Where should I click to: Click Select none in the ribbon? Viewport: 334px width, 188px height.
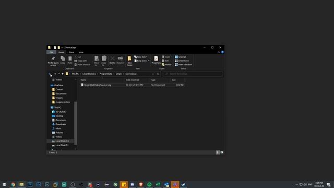(x=182, y=61)
